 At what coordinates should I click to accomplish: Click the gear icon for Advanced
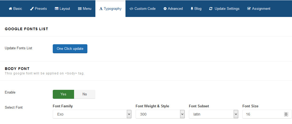pos(165,8)
